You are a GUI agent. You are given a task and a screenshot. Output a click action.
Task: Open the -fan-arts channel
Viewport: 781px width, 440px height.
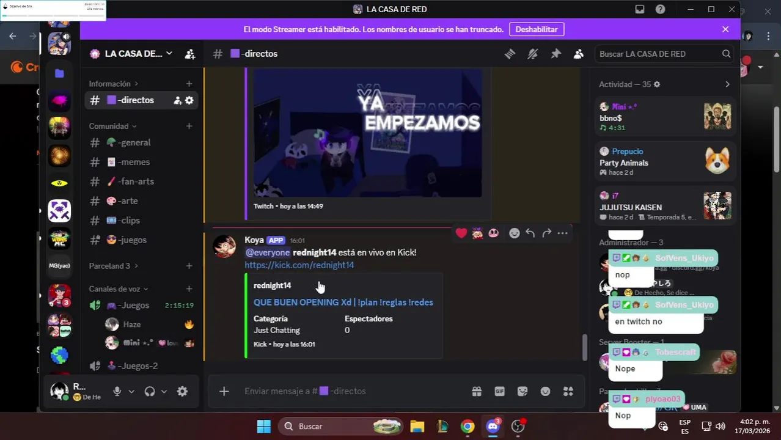pos(141,182)
